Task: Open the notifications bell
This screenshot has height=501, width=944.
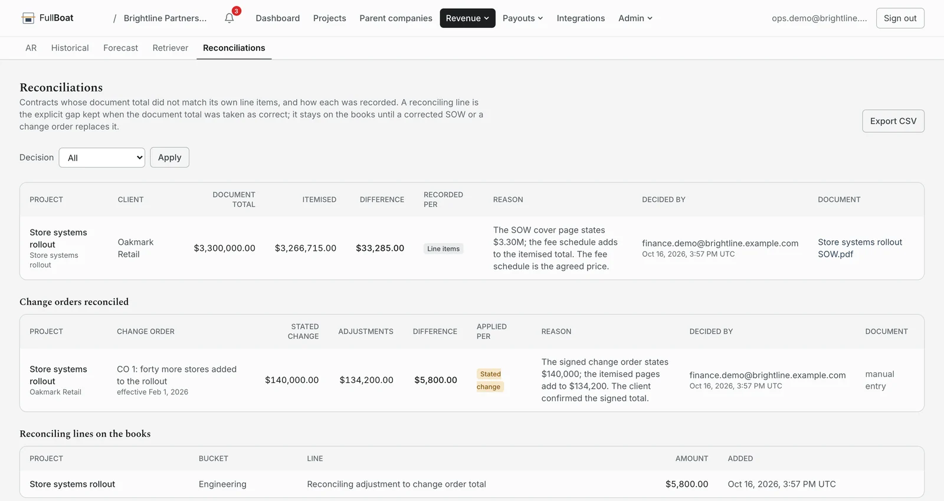Action: pos(230,18)
